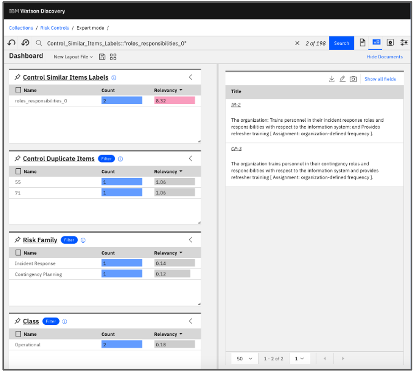Image resolution: width=414 pixels, height=373 pixels.
Task: Open the IR-2 document title
Action: pyautogui.click(x=236, y=105)
